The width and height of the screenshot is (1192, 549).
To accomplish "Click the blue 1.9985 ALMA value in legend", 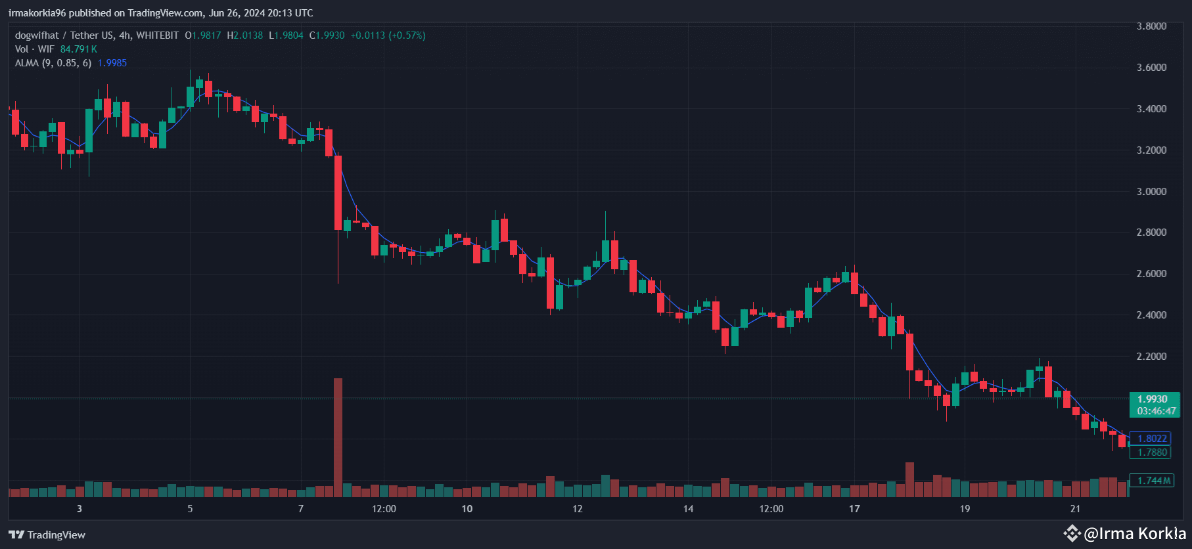I will [112, 63].
